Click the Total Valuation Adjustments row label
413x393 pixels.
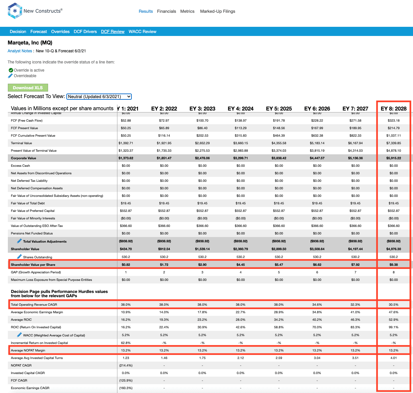45,241
